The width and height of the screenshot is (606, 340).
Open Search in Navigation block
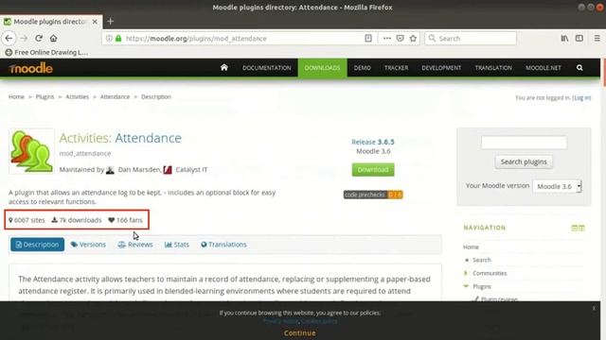click(482, 261)
